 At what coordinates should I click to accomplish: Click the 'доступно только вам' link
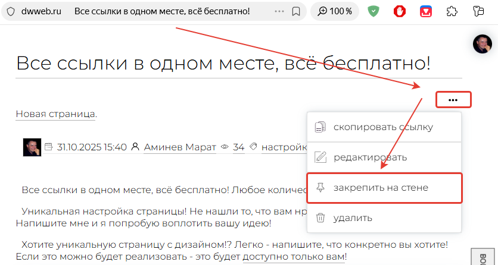pyautogui.click(x=294, y=256)
